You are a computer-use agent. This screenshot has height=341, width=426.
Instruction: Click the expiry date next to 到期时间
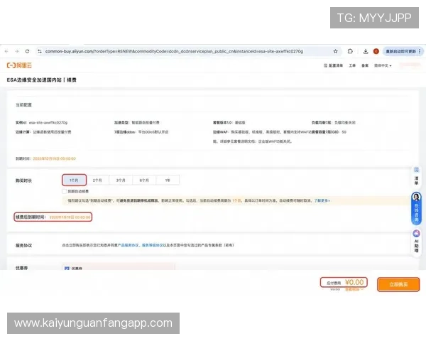[x=55, y=158]
